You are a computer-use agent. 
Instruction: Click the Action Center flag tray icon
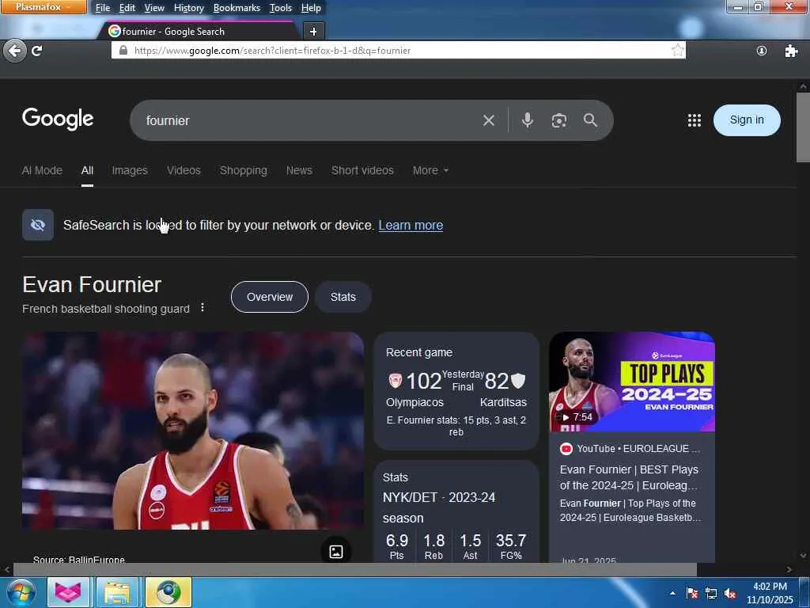pos(692,594)
